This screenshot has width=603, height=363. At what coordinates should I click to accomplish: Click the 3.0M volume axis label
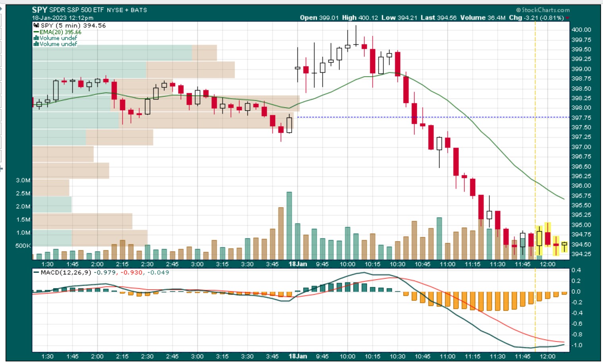pos(23,180)
